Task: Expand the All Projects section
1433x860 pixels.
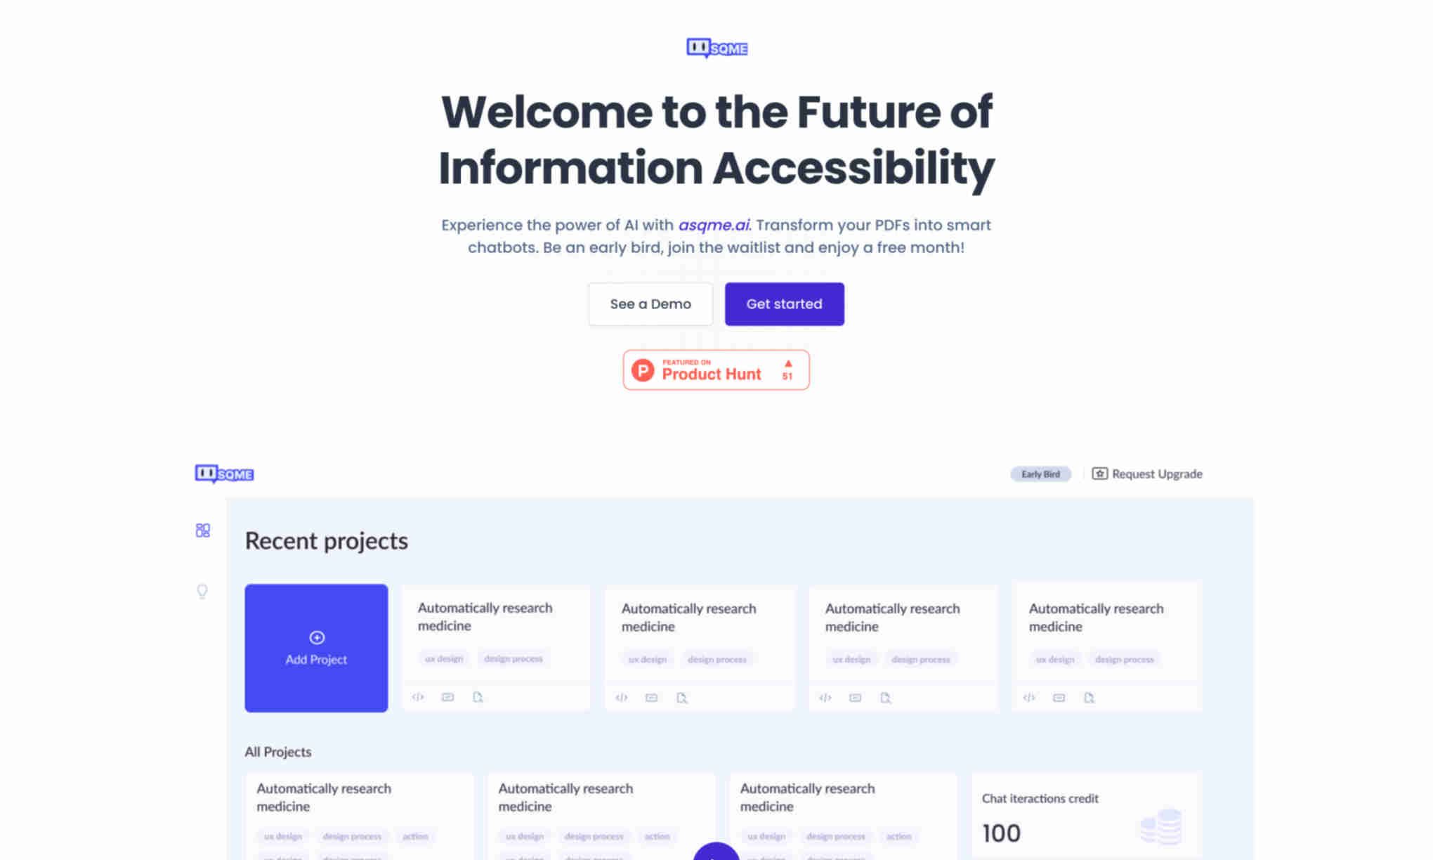Action: coord(276,750)
